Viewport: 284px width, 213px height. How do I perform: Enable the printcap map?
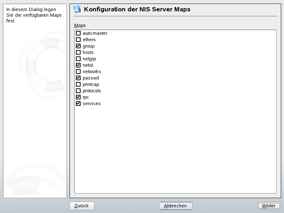(x=78, y=84)
